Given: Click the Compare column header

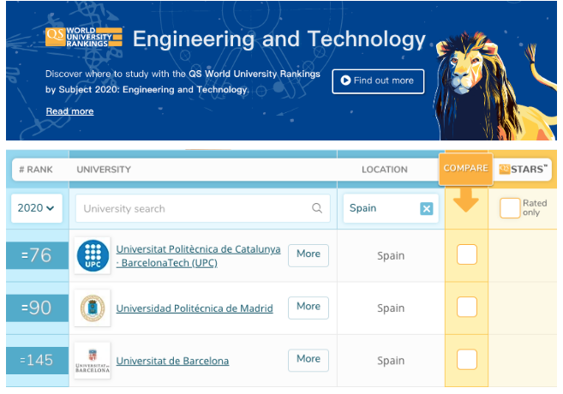Looking at the screenshot, I should 466,169.
